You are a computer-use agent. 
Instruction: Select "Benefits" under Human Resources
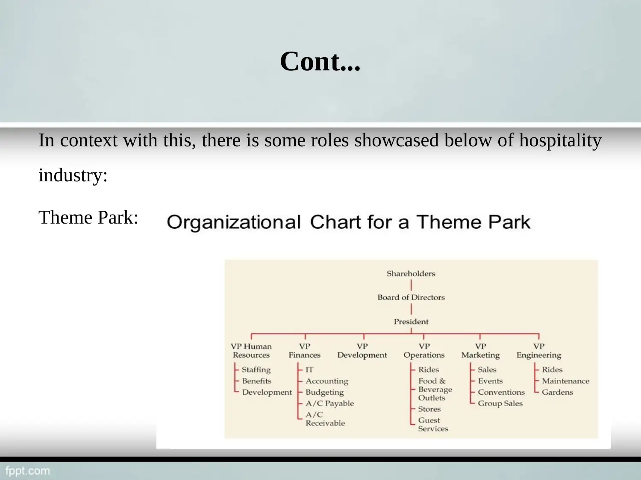[x=256, y=381]
